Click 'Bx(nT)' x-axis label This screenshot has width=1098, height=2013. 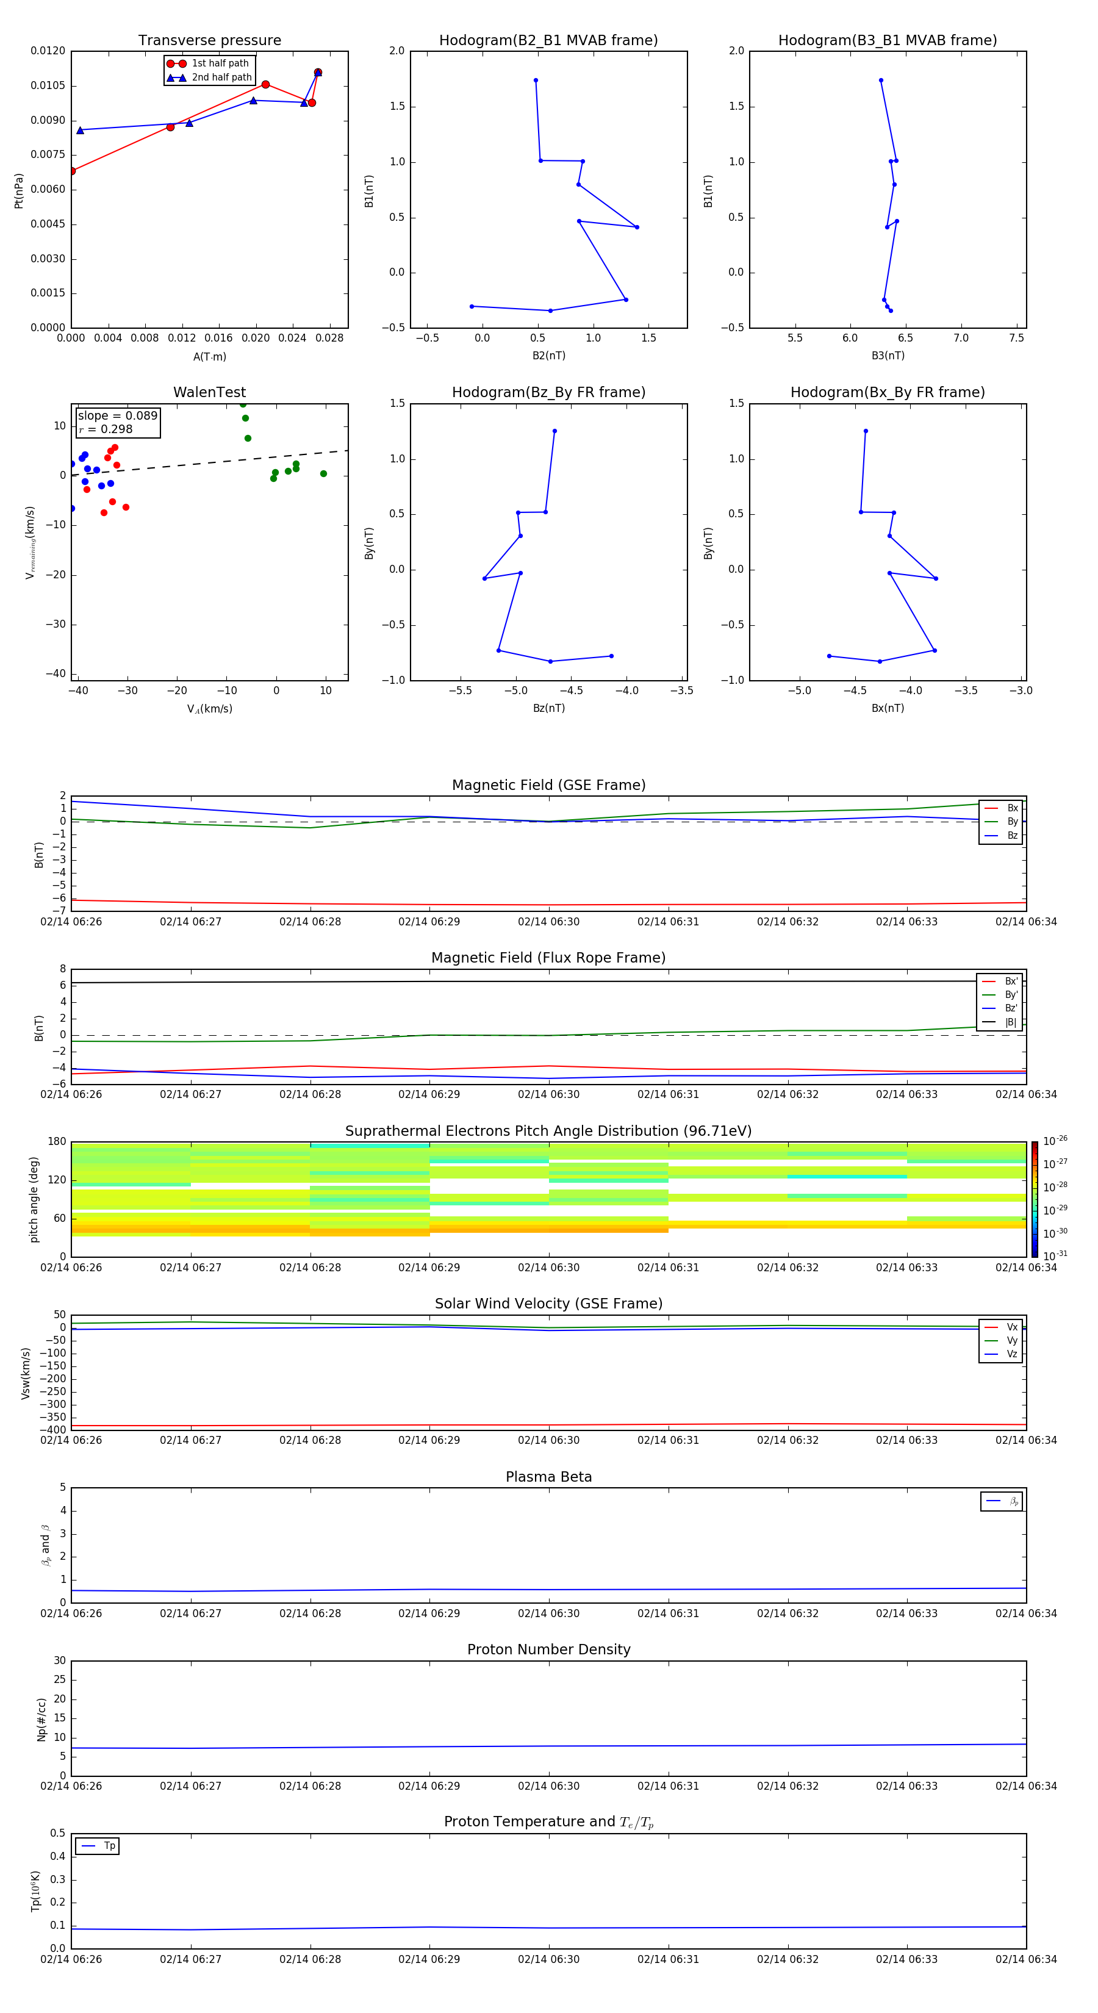point(888,708)
